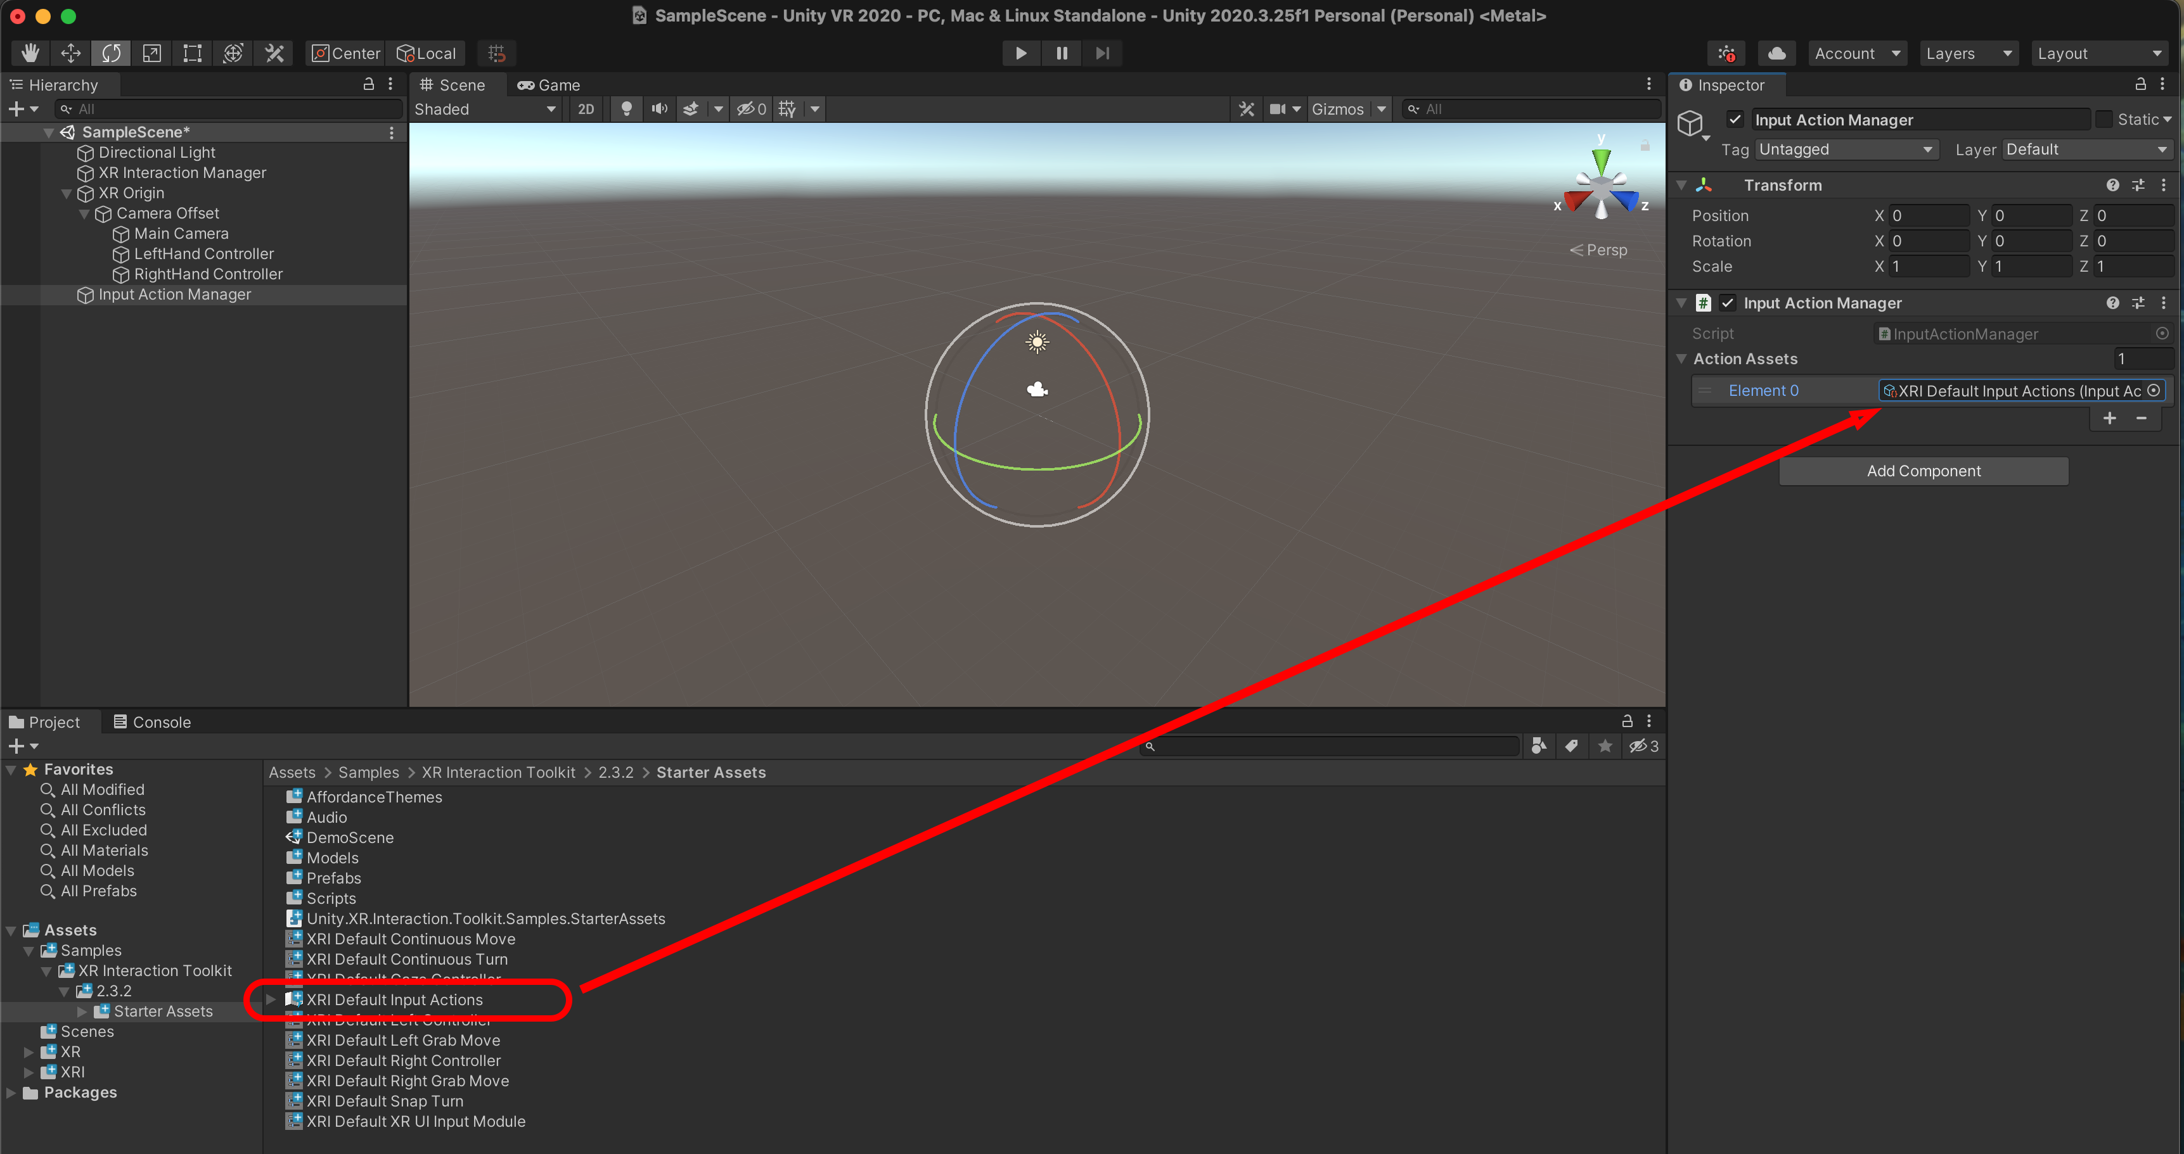
Task: Select the Rotate tool
Action: click(111, 53)
